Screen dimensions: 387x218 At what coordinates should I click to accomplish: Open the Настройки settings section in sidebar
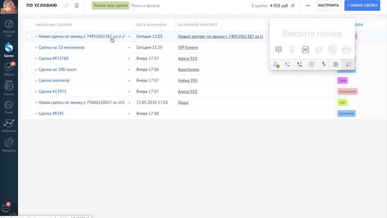point(9,145)
